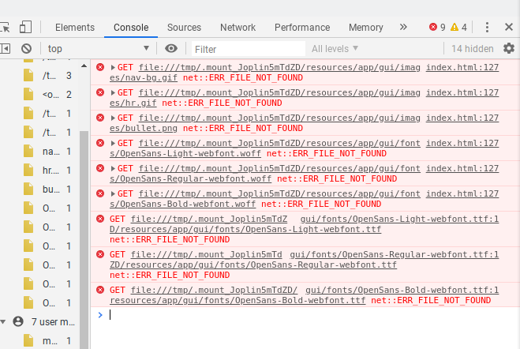The width and height of the screenshot is (520, 349).
Task: Open index.html:127 link for bullet.png error
Action: point(462,118)
